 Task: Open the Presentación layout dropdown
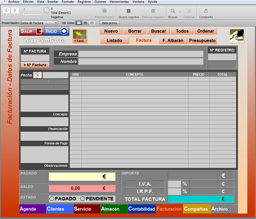(39, 23)
